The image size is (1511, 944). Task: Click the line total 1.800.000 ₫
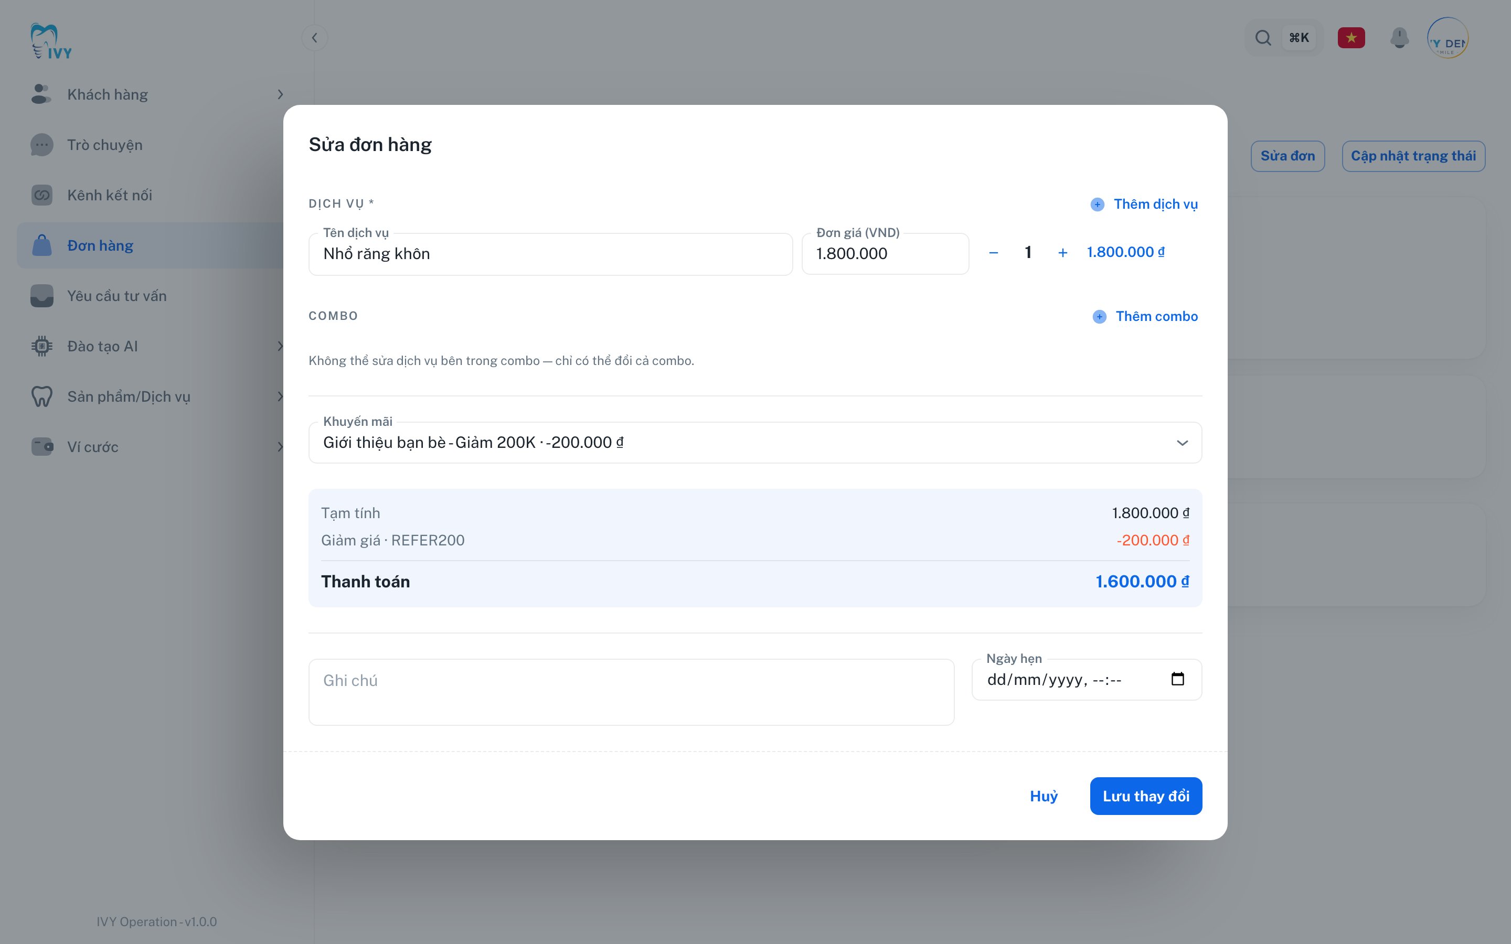1125,252
